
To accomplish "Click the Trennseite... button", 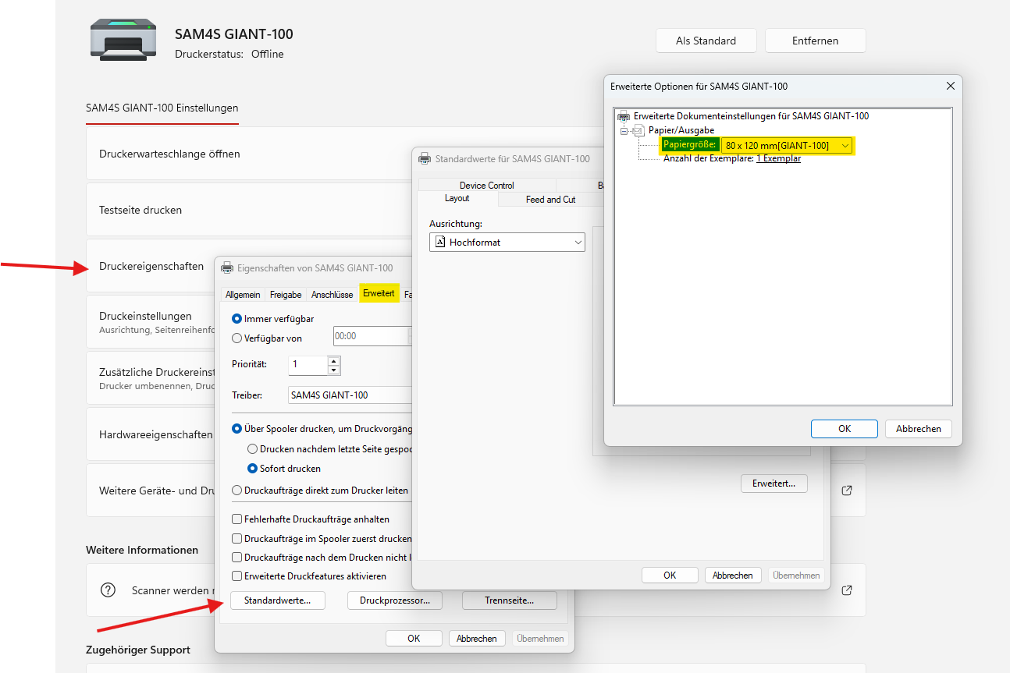I will tap(510, 600).
